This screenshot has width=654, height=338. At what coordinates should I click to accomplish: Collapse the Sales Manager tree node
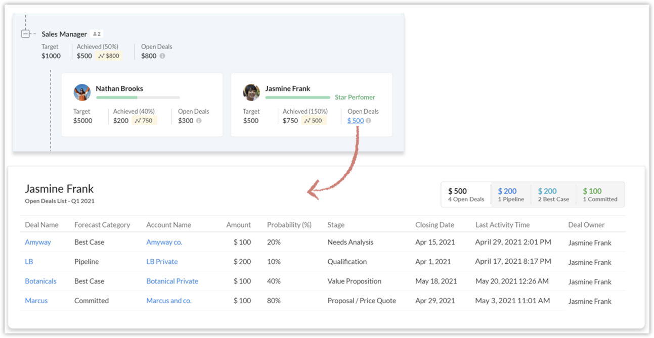point(25,34)
